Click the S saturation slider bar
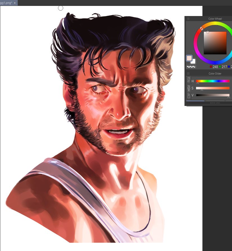 coord(213,88)
